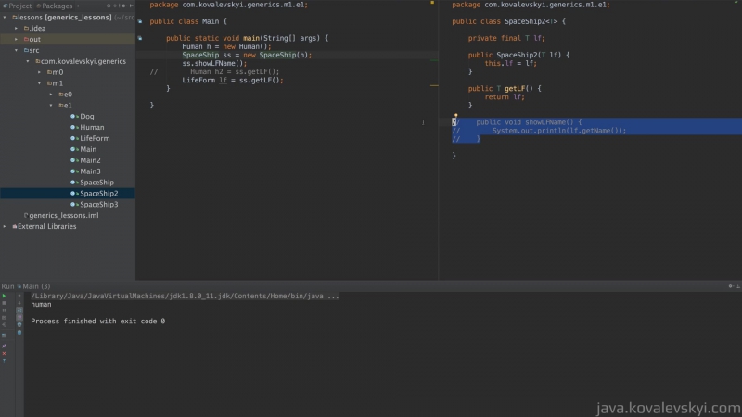This screenshot has height=417, width=742.
Task: Open the LifeForm class in project tree
Action: pos(95,138)
